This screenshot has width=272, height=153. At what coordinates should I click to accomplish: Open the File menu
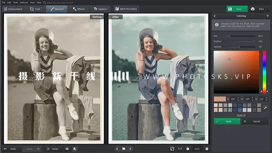[x=3, y=3]
